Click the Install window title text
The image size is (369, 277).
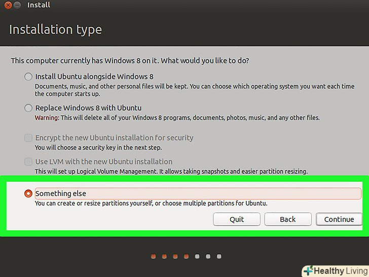coord(39,5)
